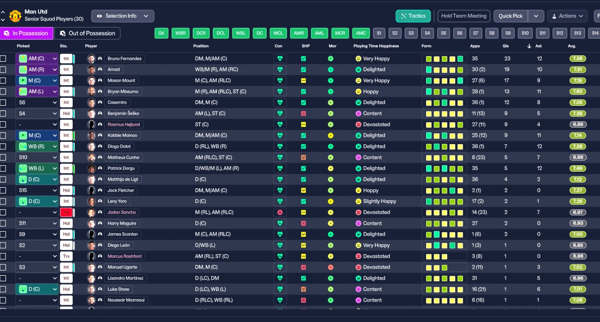Open the Tactics button
Image resolution: width=600 pixels, height=322 pixels.
pos(413,16)
